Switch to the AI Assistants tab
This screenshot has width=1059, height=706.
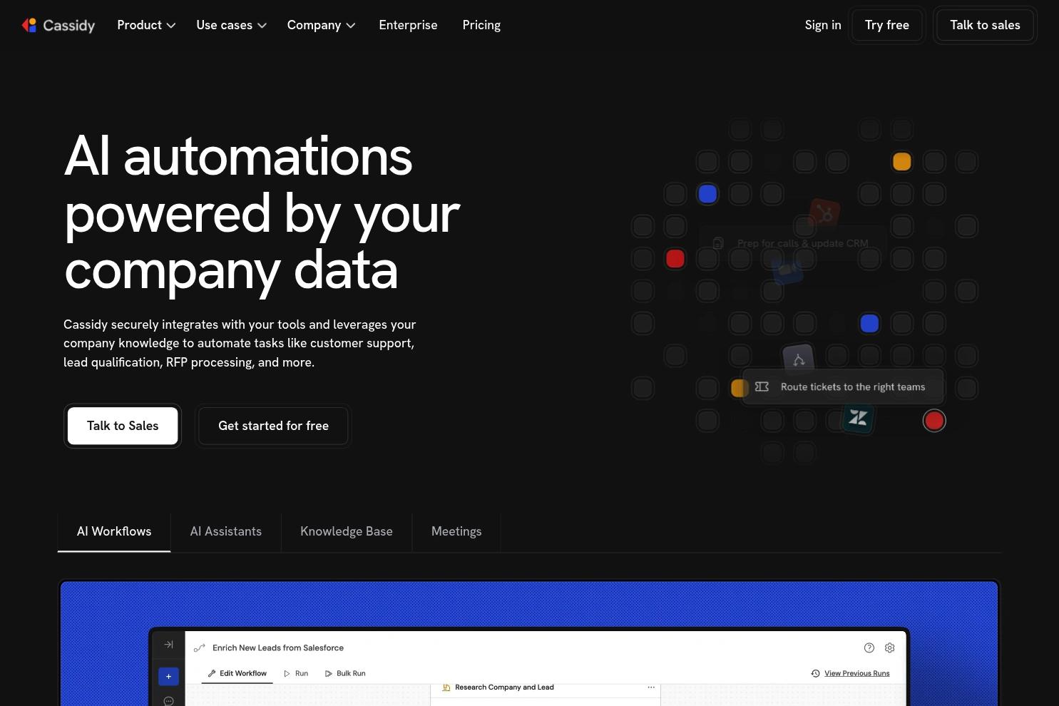(x=226, y=531)
